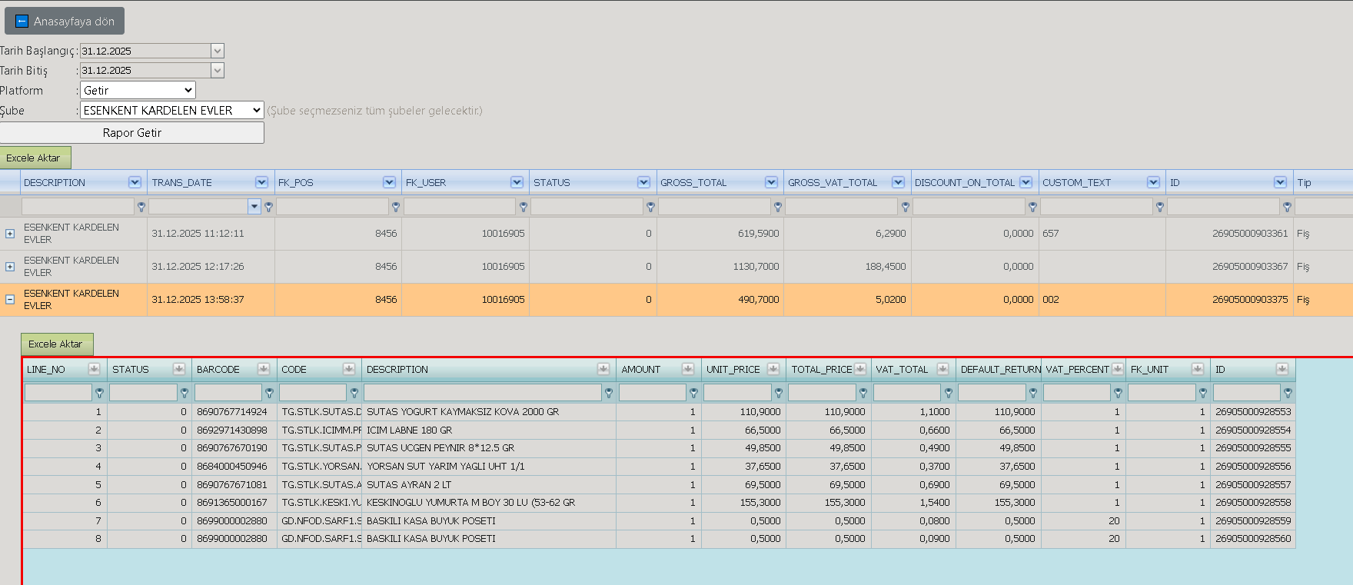
Task: Click filter funnel under VAT_TOTAL column
Action: point(949,393)
